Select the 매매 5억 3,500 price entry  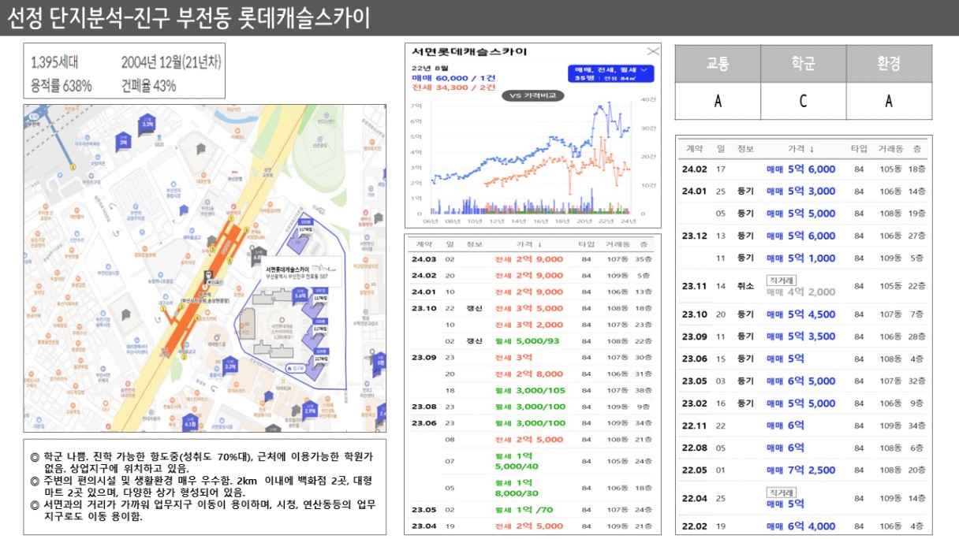coord(800,336)
